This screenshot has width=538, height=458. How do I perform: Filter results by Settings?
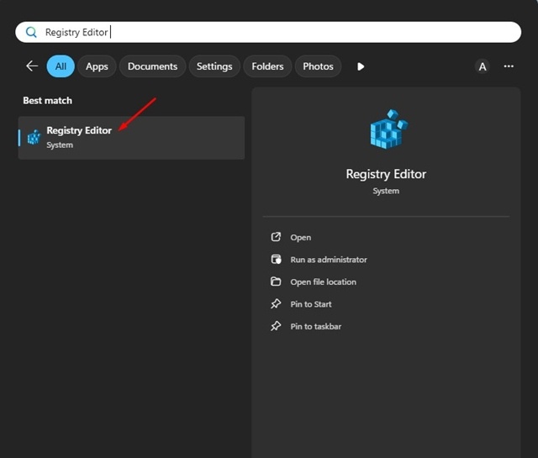tap(214, 66)
